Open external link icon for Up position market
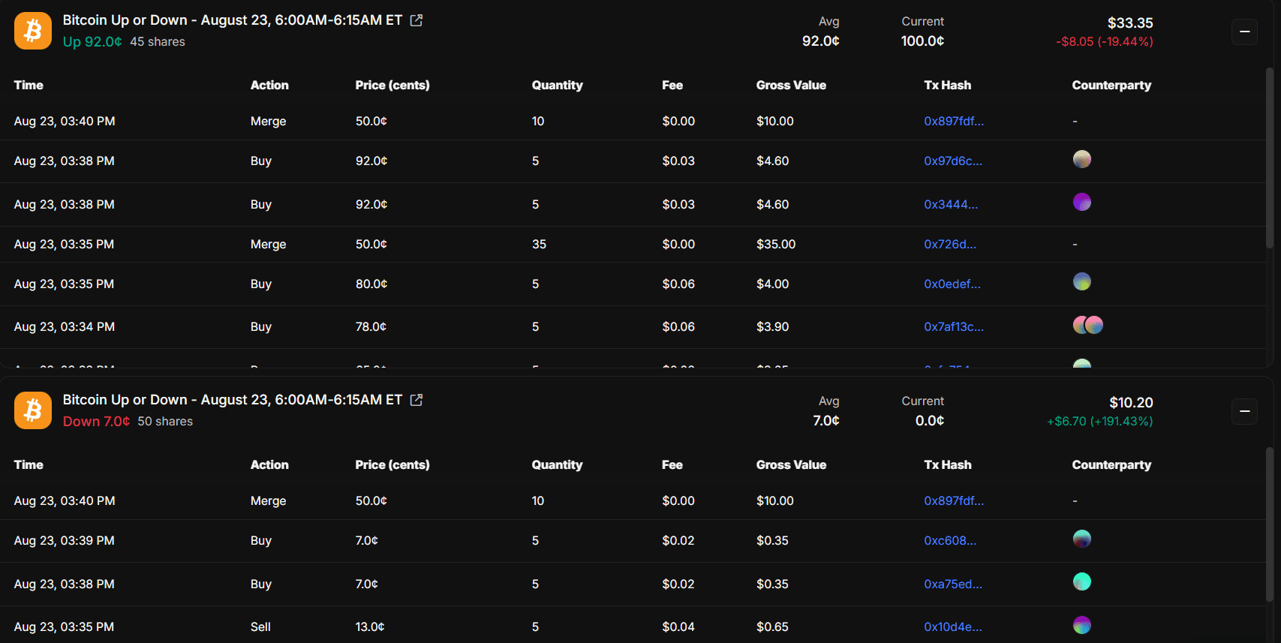The height and width of the screenshot is (643, 1281). tap(416, 20)
